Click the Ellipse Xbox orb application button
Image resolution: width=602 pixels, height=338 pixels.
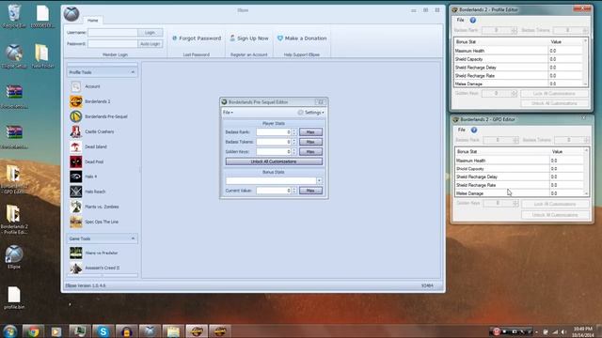(x=71, y=14)
